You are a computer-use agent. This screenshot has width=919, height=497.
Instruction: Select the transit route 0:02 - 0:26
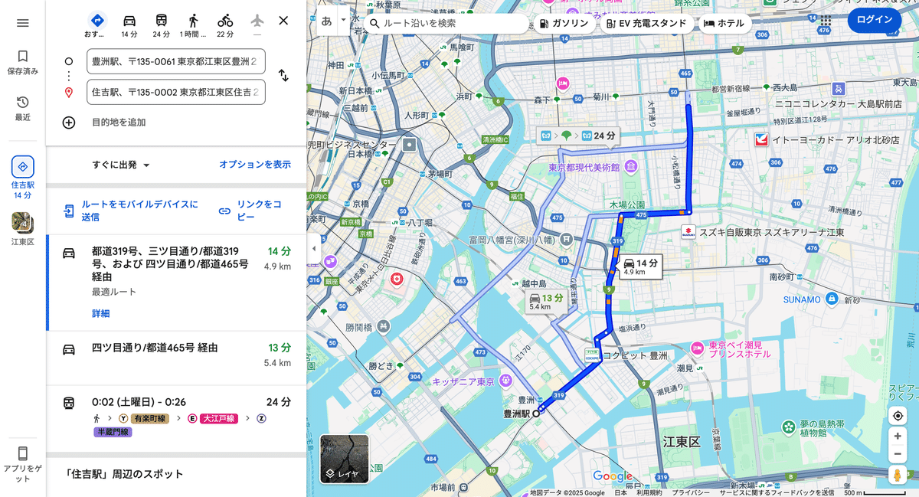coord(176,417)
